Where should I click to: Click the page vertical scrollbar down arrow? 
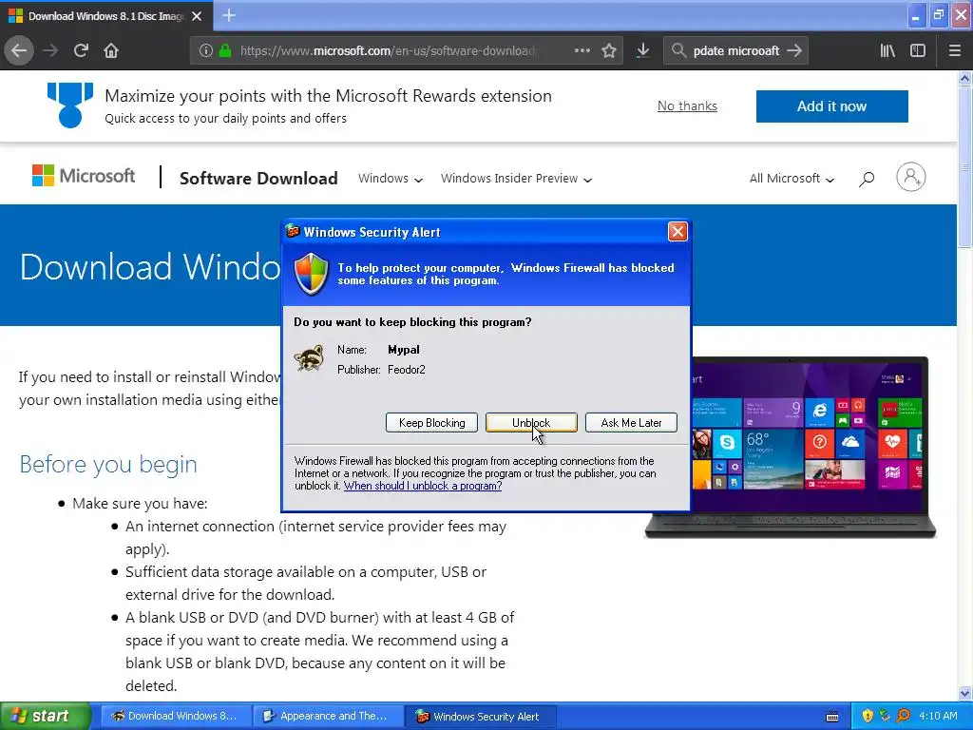964,693
